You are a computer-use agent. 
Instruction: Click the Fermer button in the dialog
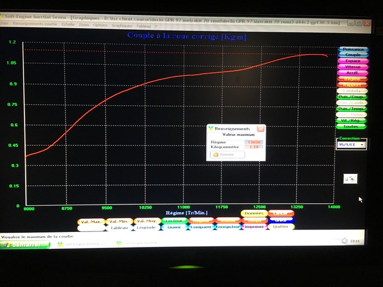227,154
